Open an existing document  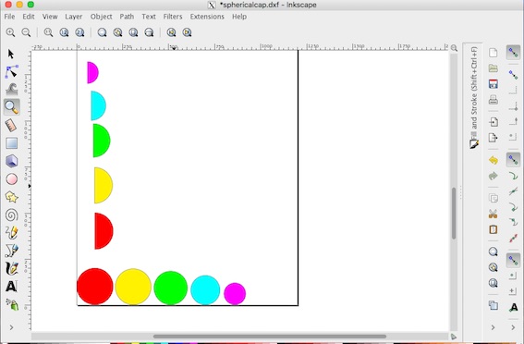494,68
